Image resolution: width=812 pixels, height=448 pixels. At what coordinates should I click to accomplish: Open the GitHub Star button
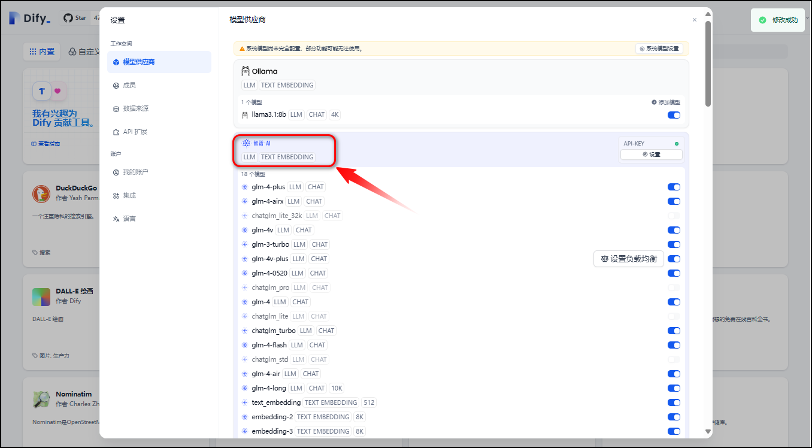click(75, 18)
